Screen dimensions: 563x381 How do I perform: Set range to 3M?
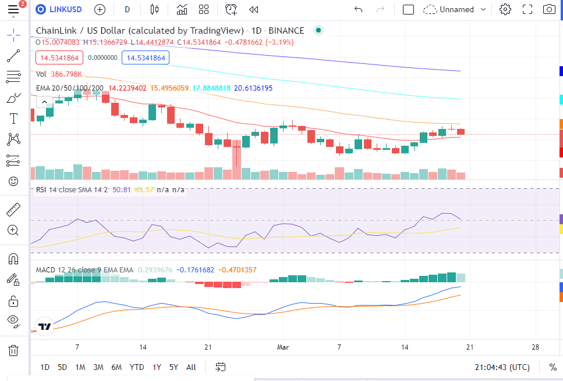(x=98, y=367)
